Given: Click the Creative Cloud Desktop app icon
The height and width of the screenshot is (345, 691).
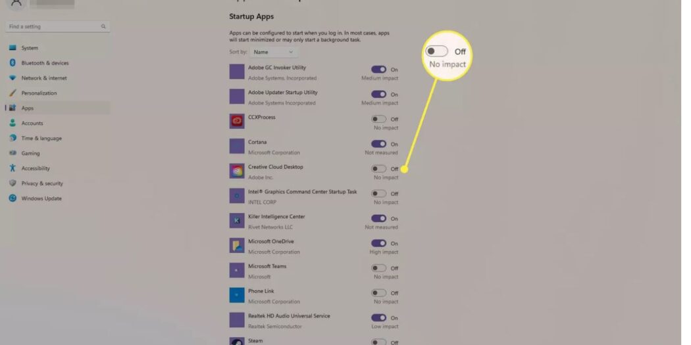Looking at the screenshot, I should point(237,171).
